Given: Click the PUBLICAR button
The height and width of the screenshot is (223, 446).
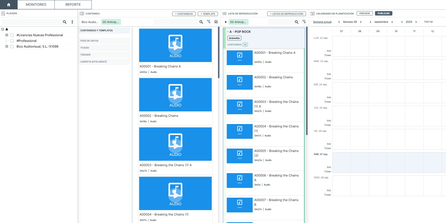Looking at the screenshot, I should tap(383, 13).
